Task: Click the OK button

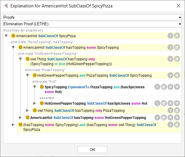Action: (92, 150)
